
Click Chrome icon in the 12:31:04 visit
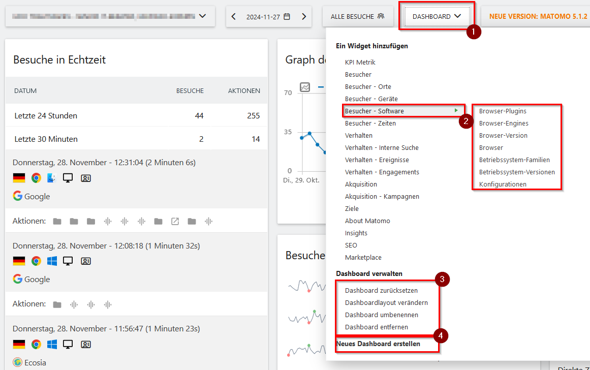36,178
